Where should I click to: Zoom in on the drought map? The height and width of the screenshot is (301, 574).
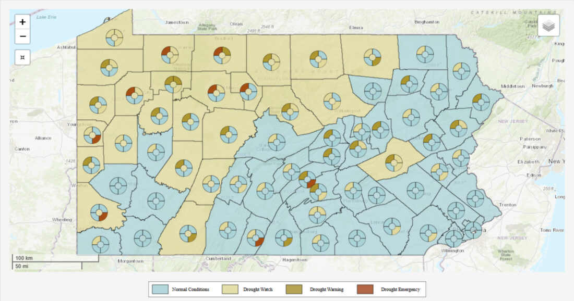[x=22, y=22]
